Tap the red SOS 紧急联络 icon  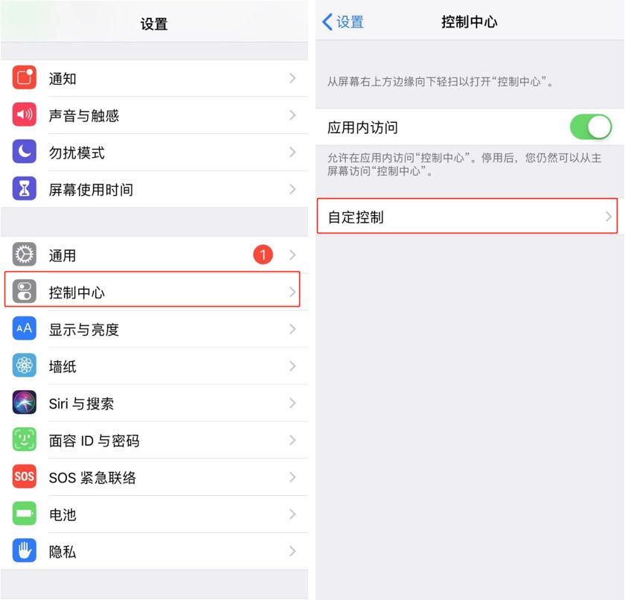point(25,476)
